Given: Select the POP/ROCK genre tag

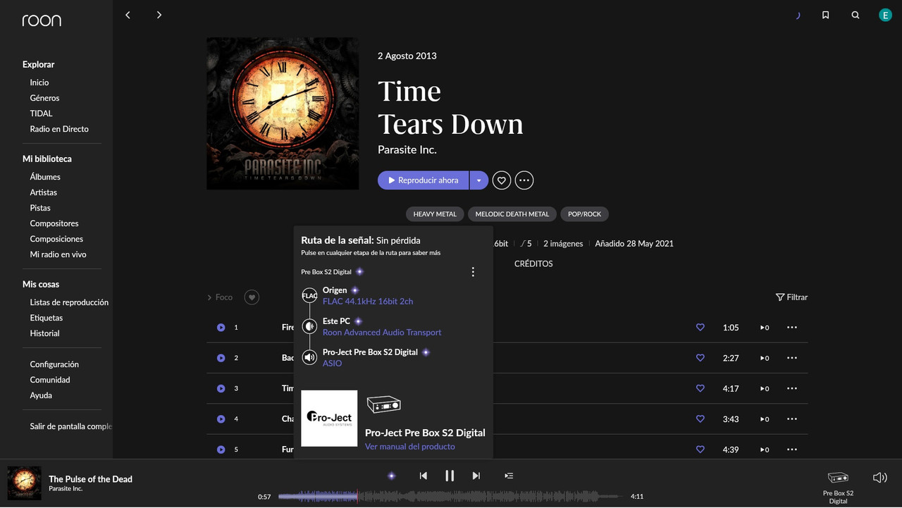Looking at the screenshot, I should pos(585,214).
